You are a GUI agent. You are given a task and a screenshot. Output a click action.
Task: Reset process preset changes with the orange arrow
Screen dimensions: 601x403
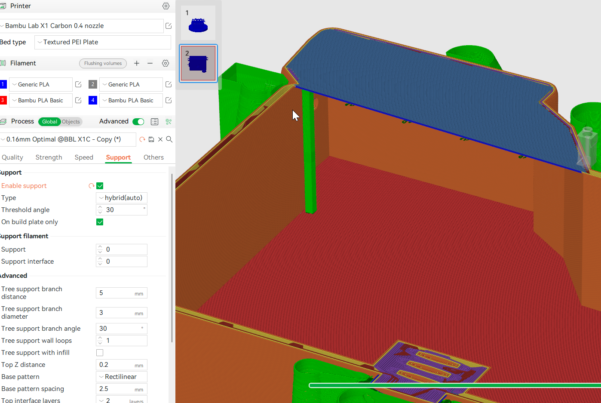tap(142, 139)
